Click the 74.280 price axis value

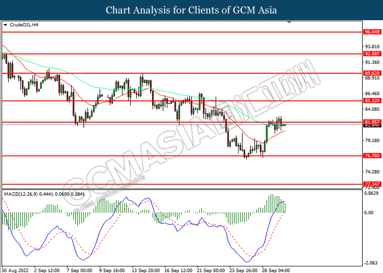tap(372, 172)
